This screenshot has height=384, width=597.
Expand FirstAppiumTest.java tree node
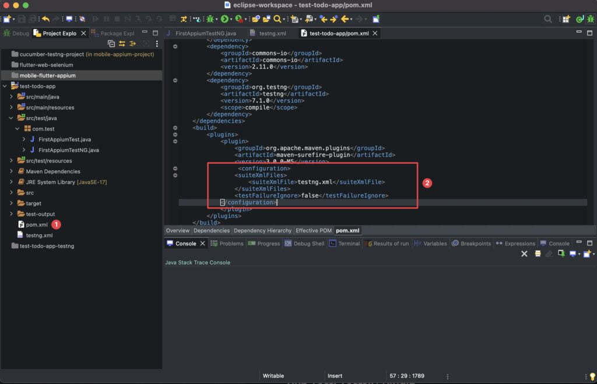(24, 140)
